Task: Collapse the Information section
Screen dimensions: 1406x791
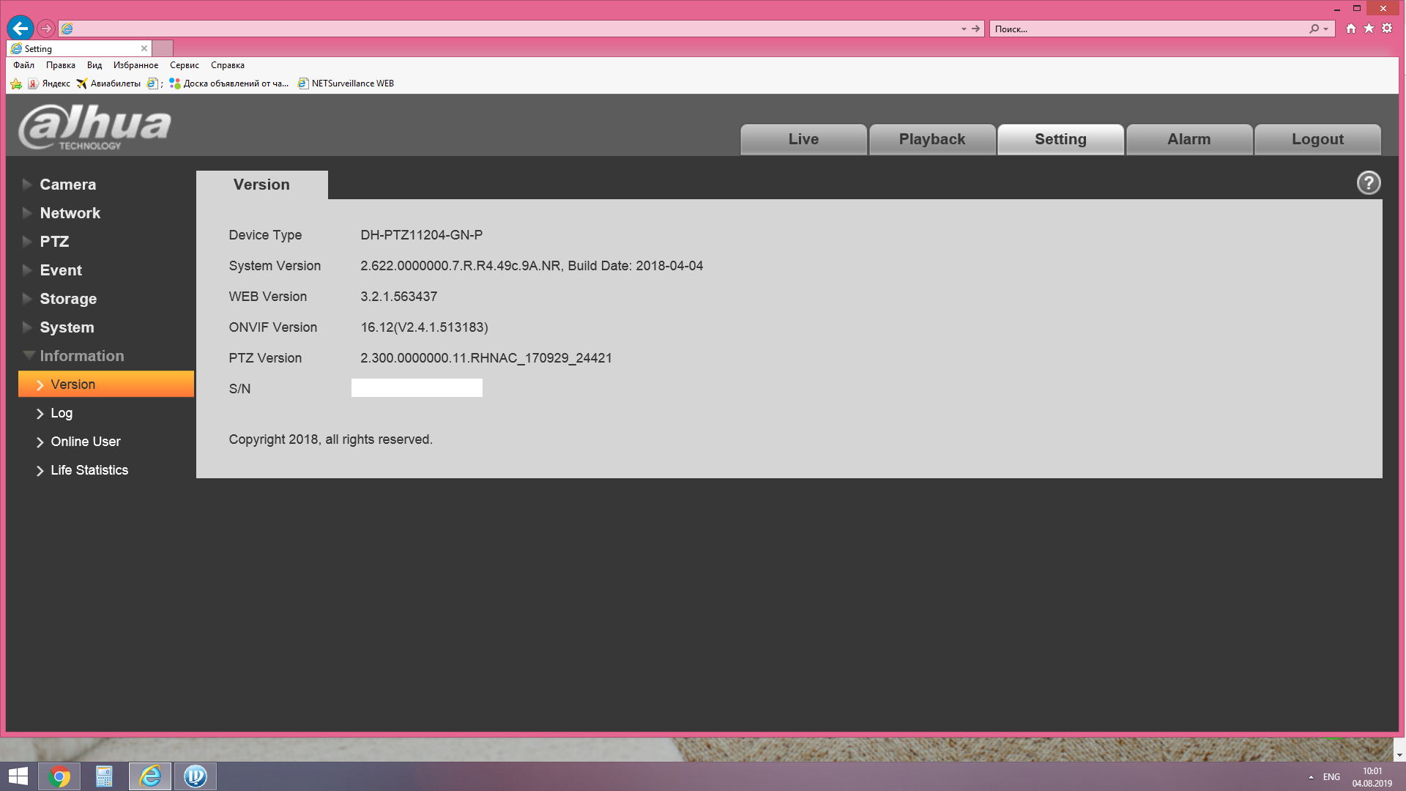Action: click(x=81, y=356)
